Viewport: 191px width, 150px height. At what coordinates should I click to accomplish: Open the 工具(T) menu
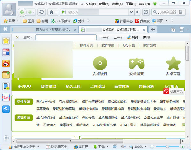131,4
